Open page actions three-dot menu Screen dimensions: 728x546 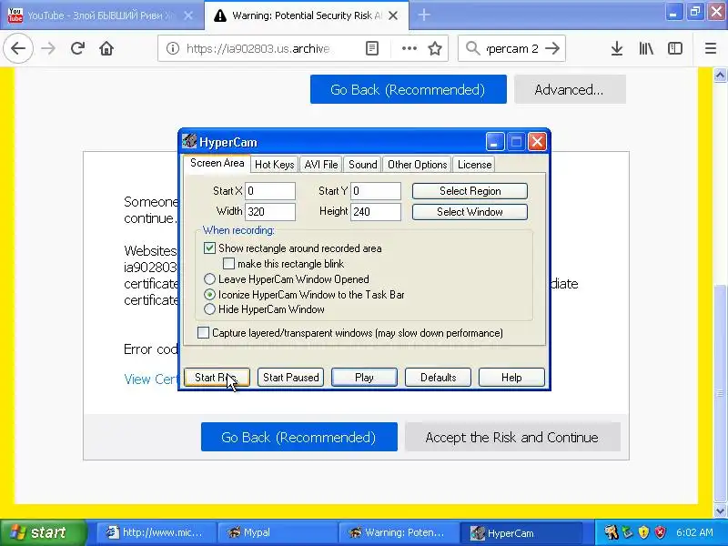point(409,48)
